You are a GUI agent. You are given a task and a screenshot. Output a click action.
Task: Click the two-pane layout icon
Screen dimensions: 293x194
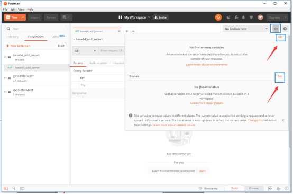[x=270, y=188]
